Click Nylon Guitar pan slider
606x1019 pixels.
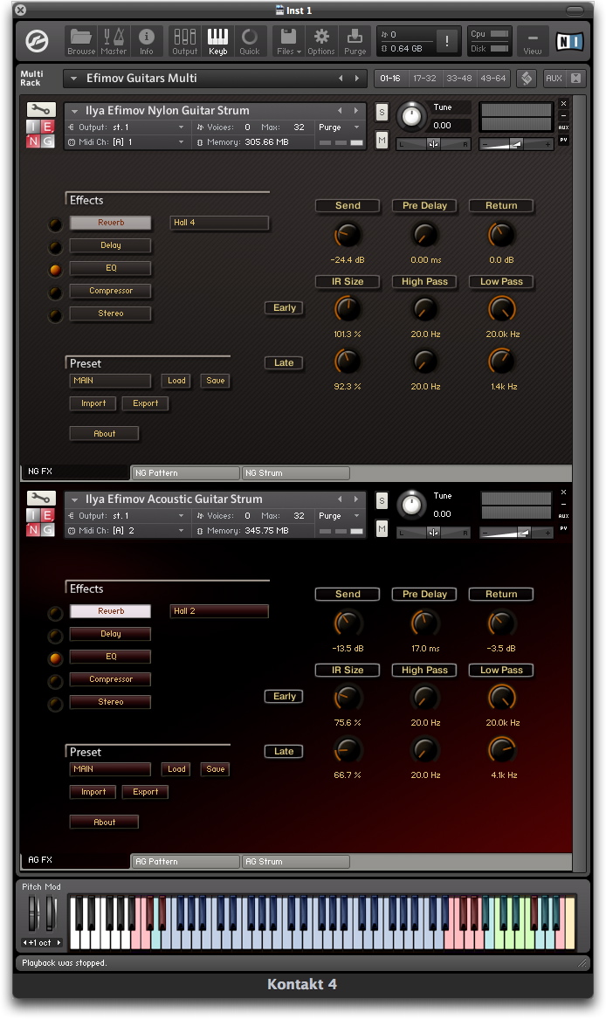tap(433, 144)
